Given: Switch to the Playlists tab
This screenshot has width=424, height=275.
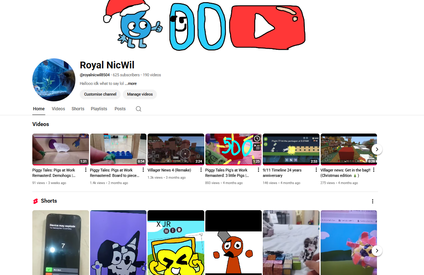Looking at the screenshot, I should [99, 109].
